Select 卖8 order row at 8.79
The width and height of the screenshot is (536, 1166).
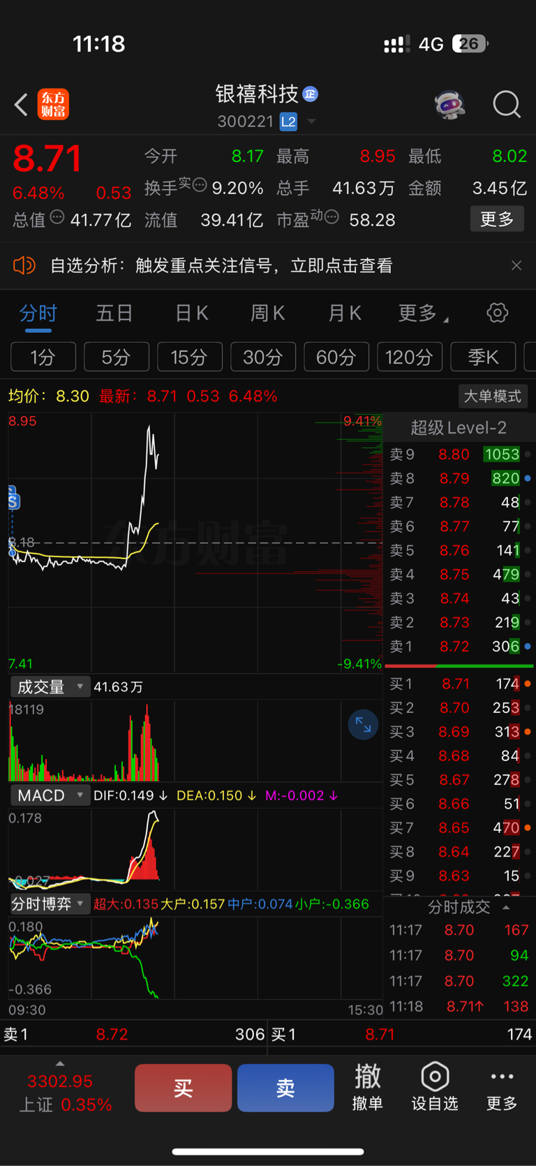click(459, 478)
